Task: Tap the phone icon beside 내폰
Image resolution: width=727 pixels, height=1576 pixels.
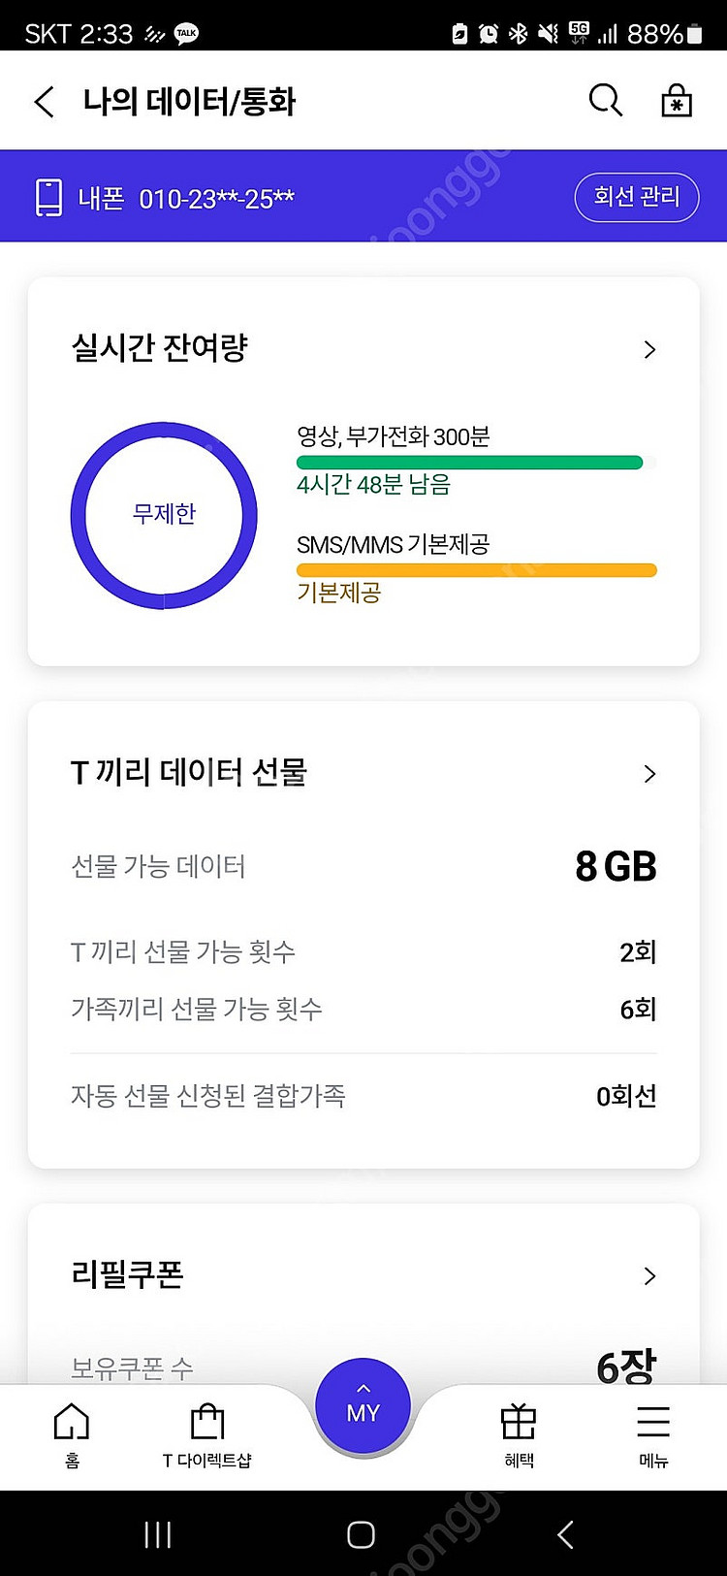Action: (x=48, y=198)
